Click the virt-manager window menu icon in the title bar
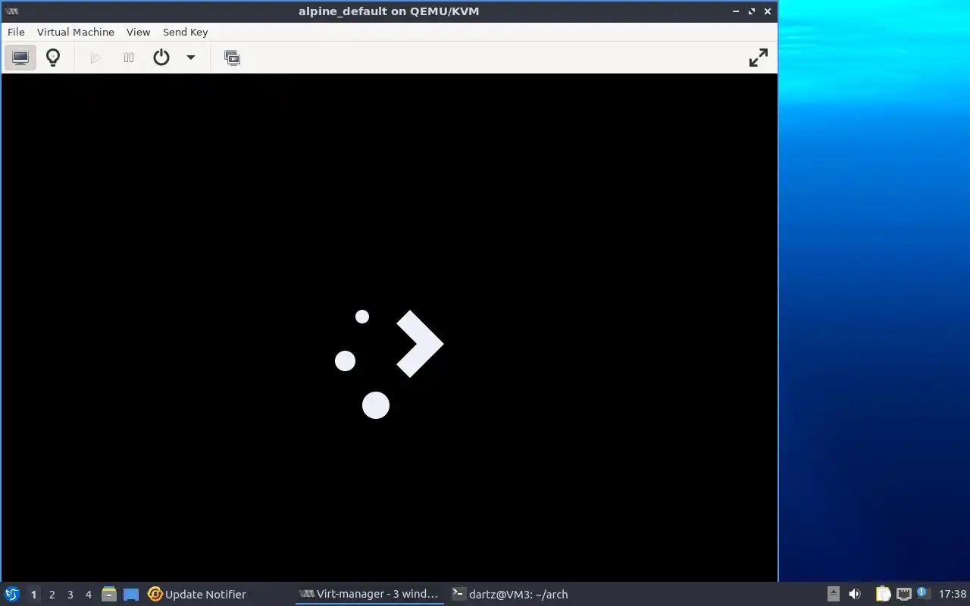This screenshot has width=970, height=606. (x=11, y=11)
